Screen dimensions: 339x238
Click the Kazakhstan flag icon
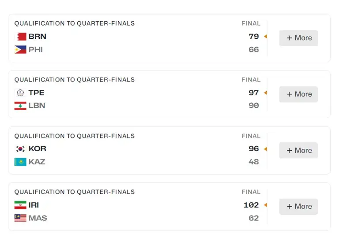[20, 162]
